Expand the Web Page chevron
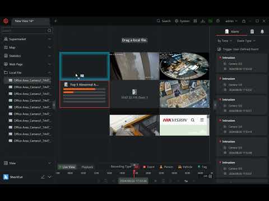The height and width of the screenshot is (201, 269). [49, 64]
